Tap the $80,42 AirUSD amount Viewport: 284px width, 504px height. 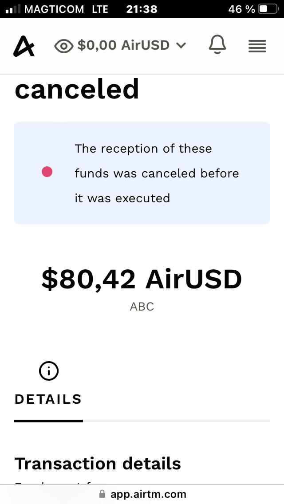[x=142, y=280]
